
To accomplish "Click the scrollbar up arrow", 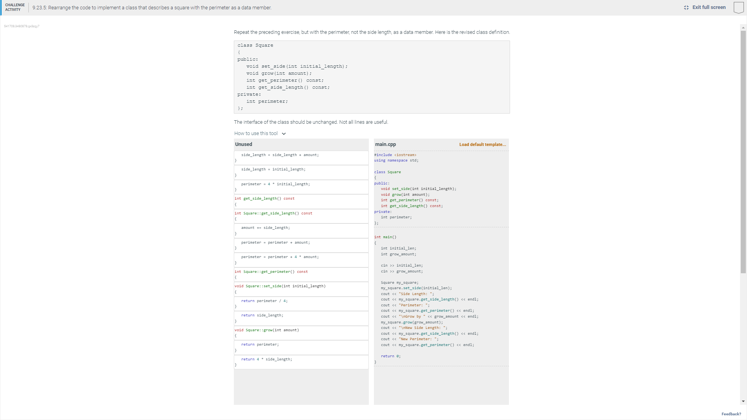I will (743, 27).
